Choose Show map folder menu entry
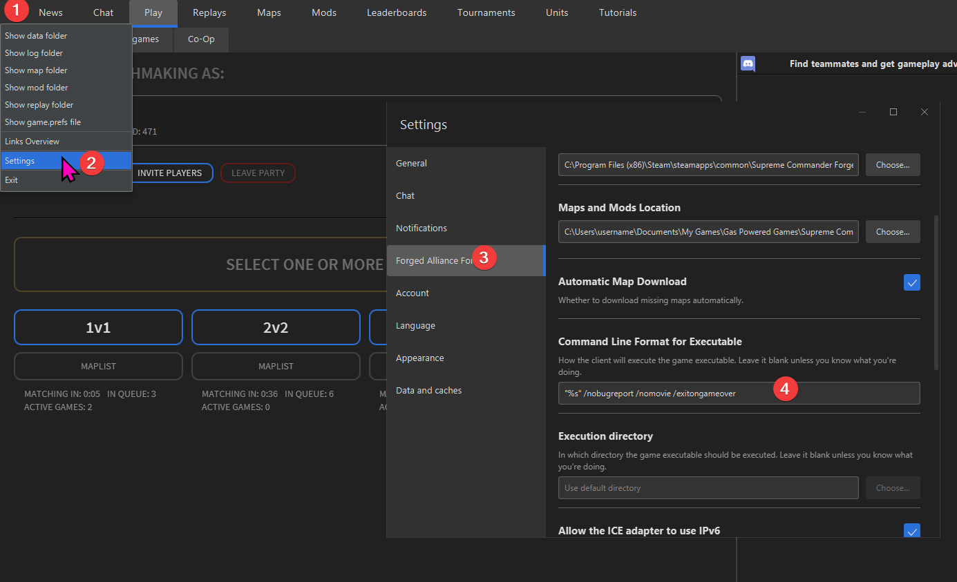This screenshot has height=582, width=957. [66, 70]
